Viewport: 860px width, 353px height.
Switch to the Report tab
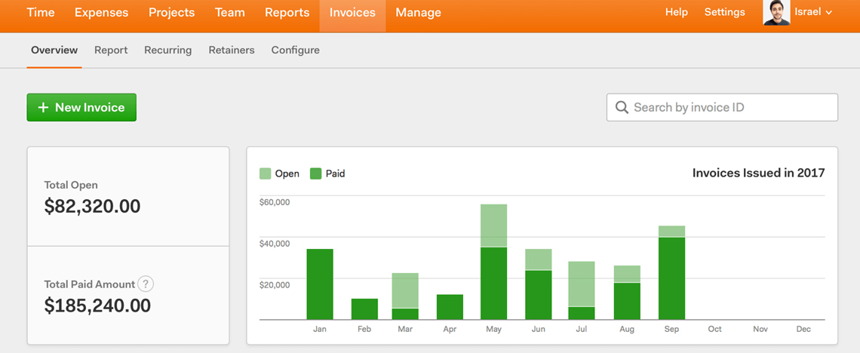[111, 50]
